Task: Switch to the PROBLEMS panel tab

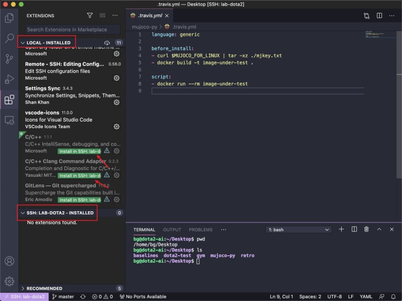Action: (x=200, y=230)
